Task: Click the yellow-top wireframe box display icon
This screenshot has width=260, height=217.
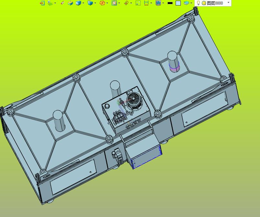Action: (x=70, y=3)
